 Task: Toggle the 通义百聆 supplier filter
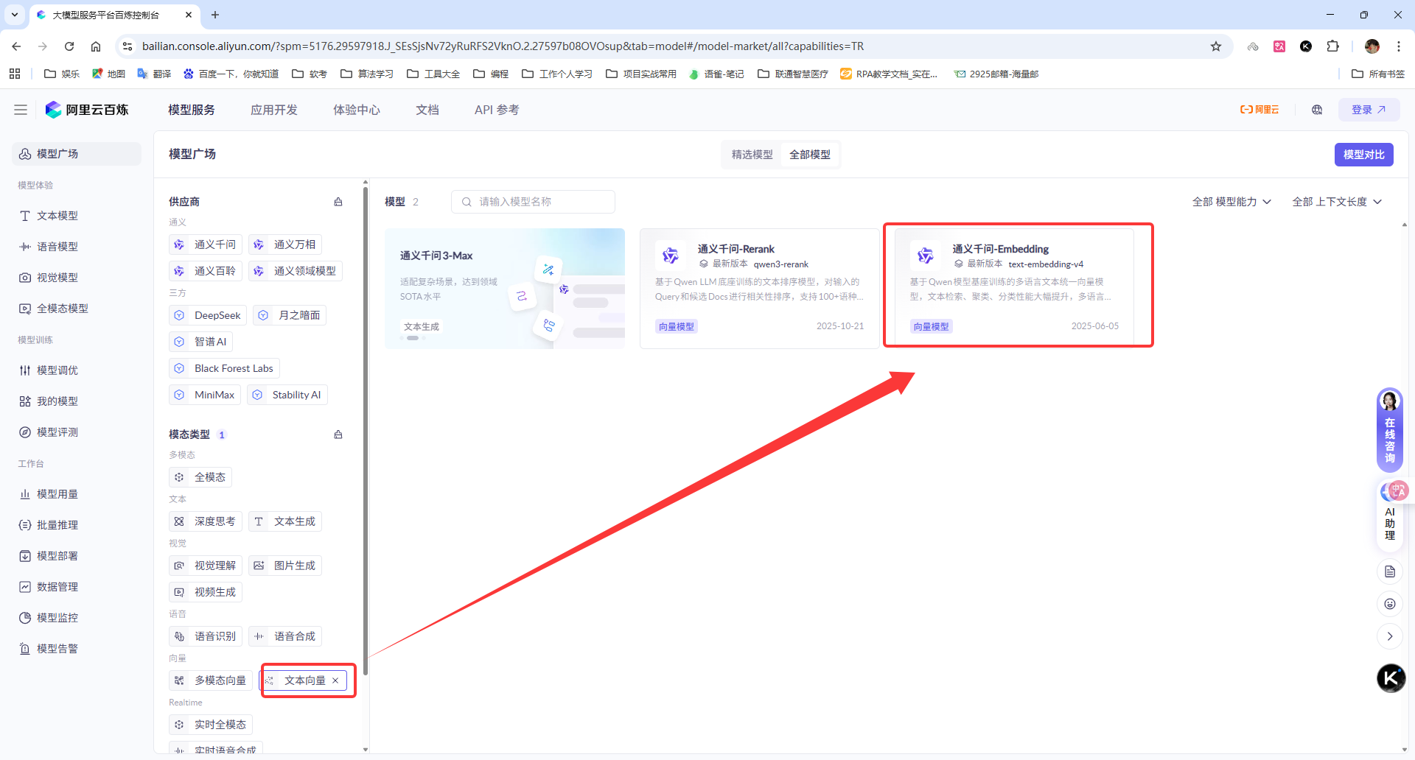(206, 271)
